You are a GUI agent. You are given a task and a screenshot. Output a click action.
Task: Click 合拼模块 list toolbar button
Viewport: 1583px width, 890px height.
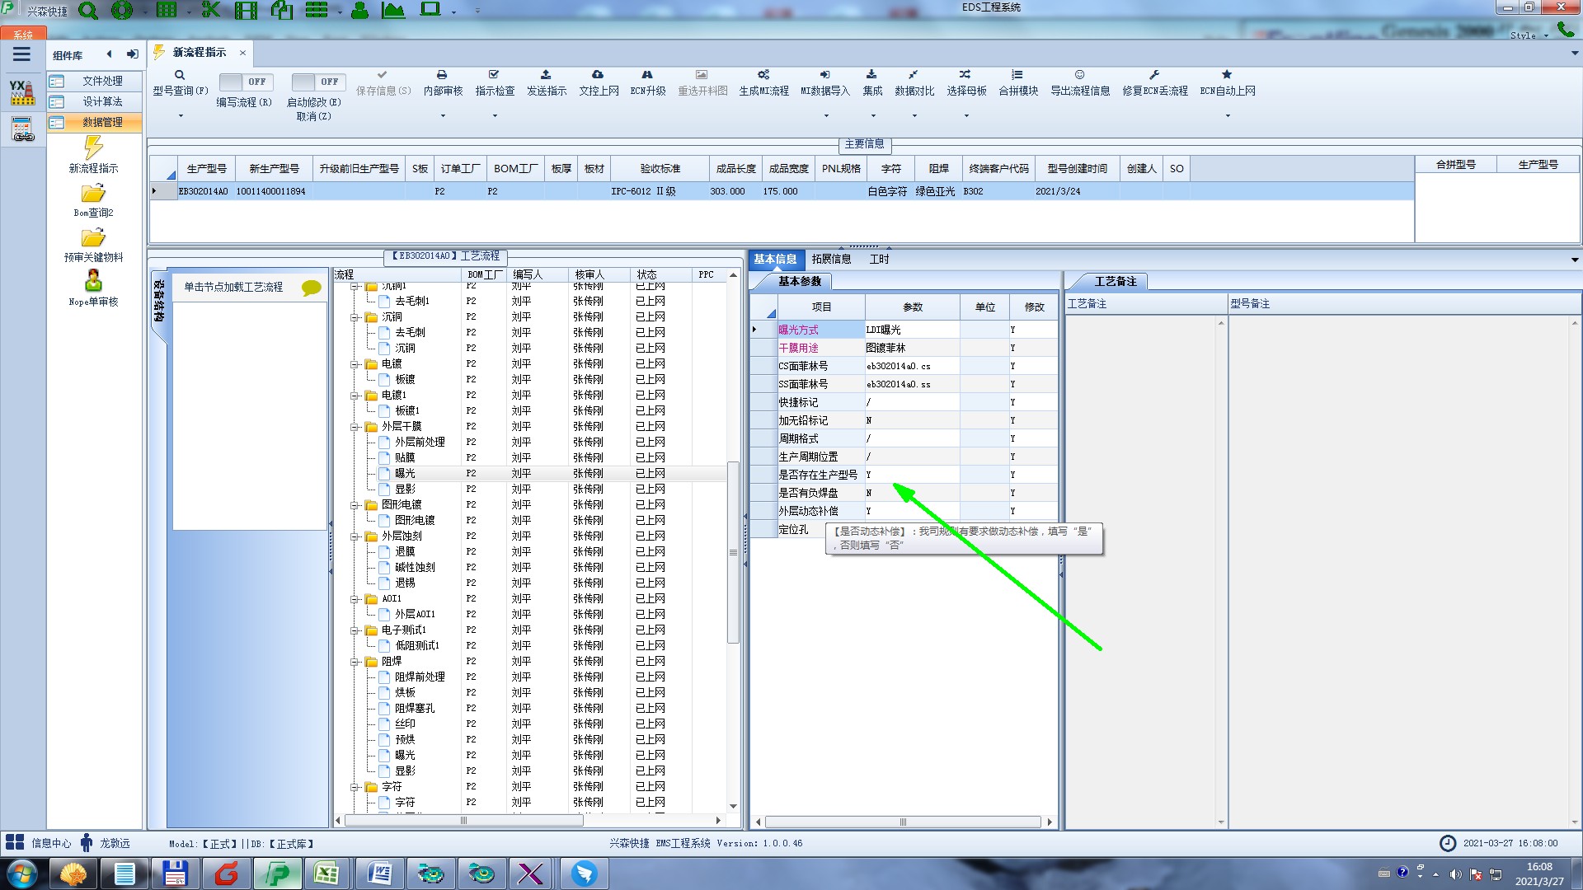pyautogui.click(x=1018, y=83)
